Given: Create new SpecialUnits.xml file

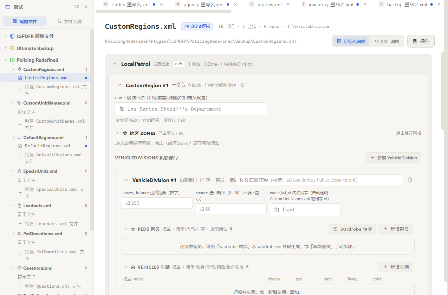Looking at the screenshot, I should click(x=52, y=193).
